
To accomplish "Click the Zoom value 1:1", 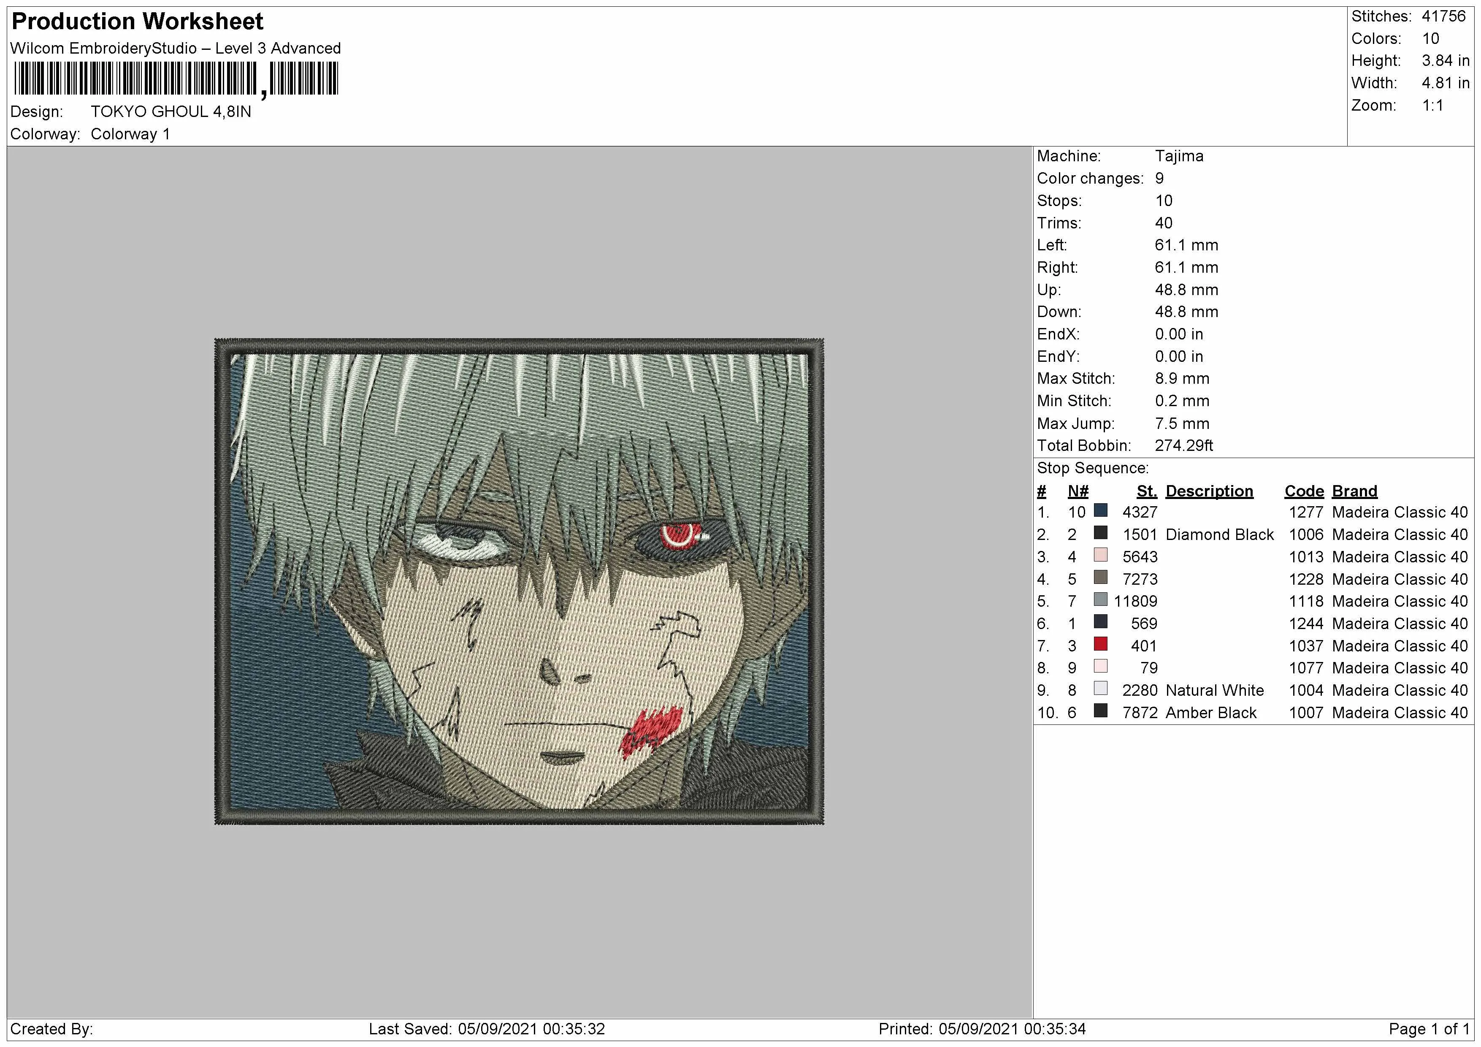I will tap(1432, 105).
